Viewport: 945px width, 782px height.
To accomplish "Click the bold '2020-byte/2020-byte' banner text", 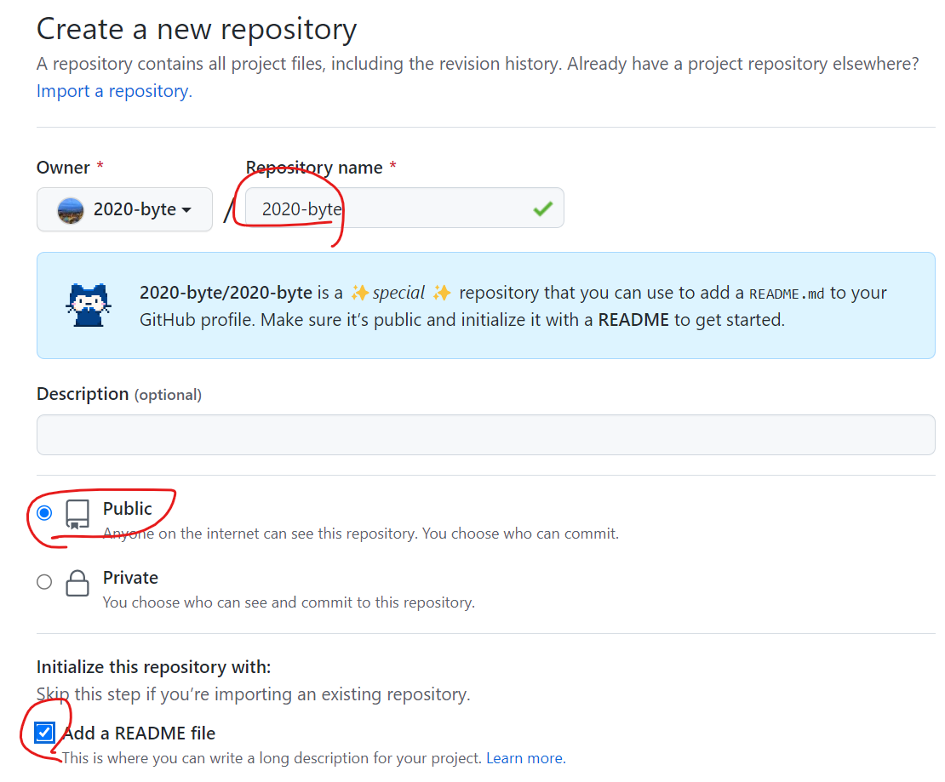I will pos(226,293).
